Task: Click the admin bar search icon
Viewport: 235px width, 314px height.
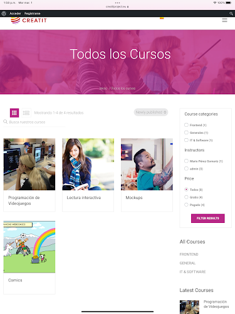Action: [x=231, y=14]
